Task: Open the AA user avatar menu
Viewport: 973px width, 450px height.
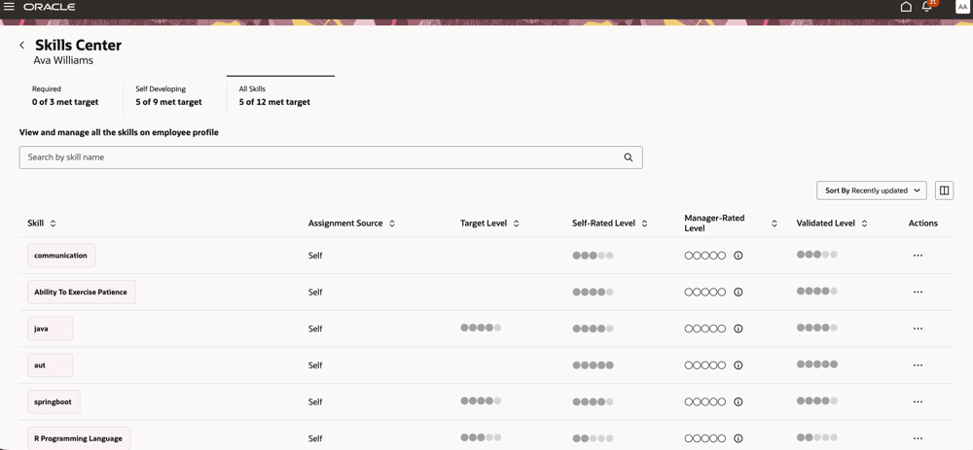Action: pyautogui.click(x=962, y=7)
